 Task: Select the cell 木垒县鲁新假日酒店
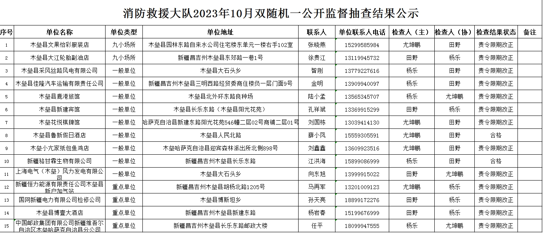tap(60, 135)
